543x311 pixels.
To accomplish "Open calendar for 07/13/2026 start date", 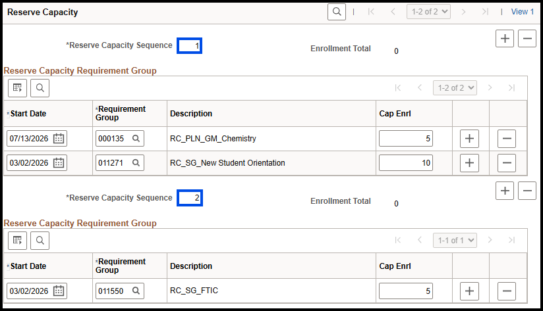I will (59, 139).
